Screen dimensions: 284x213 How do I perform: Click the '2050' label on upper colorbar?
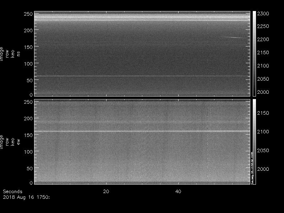(x=263, y=79)
